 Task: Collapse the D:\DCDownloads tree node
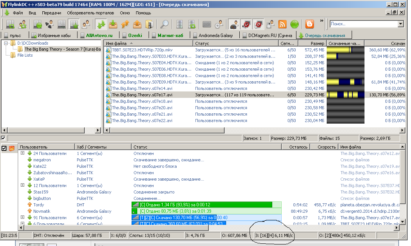6,43
